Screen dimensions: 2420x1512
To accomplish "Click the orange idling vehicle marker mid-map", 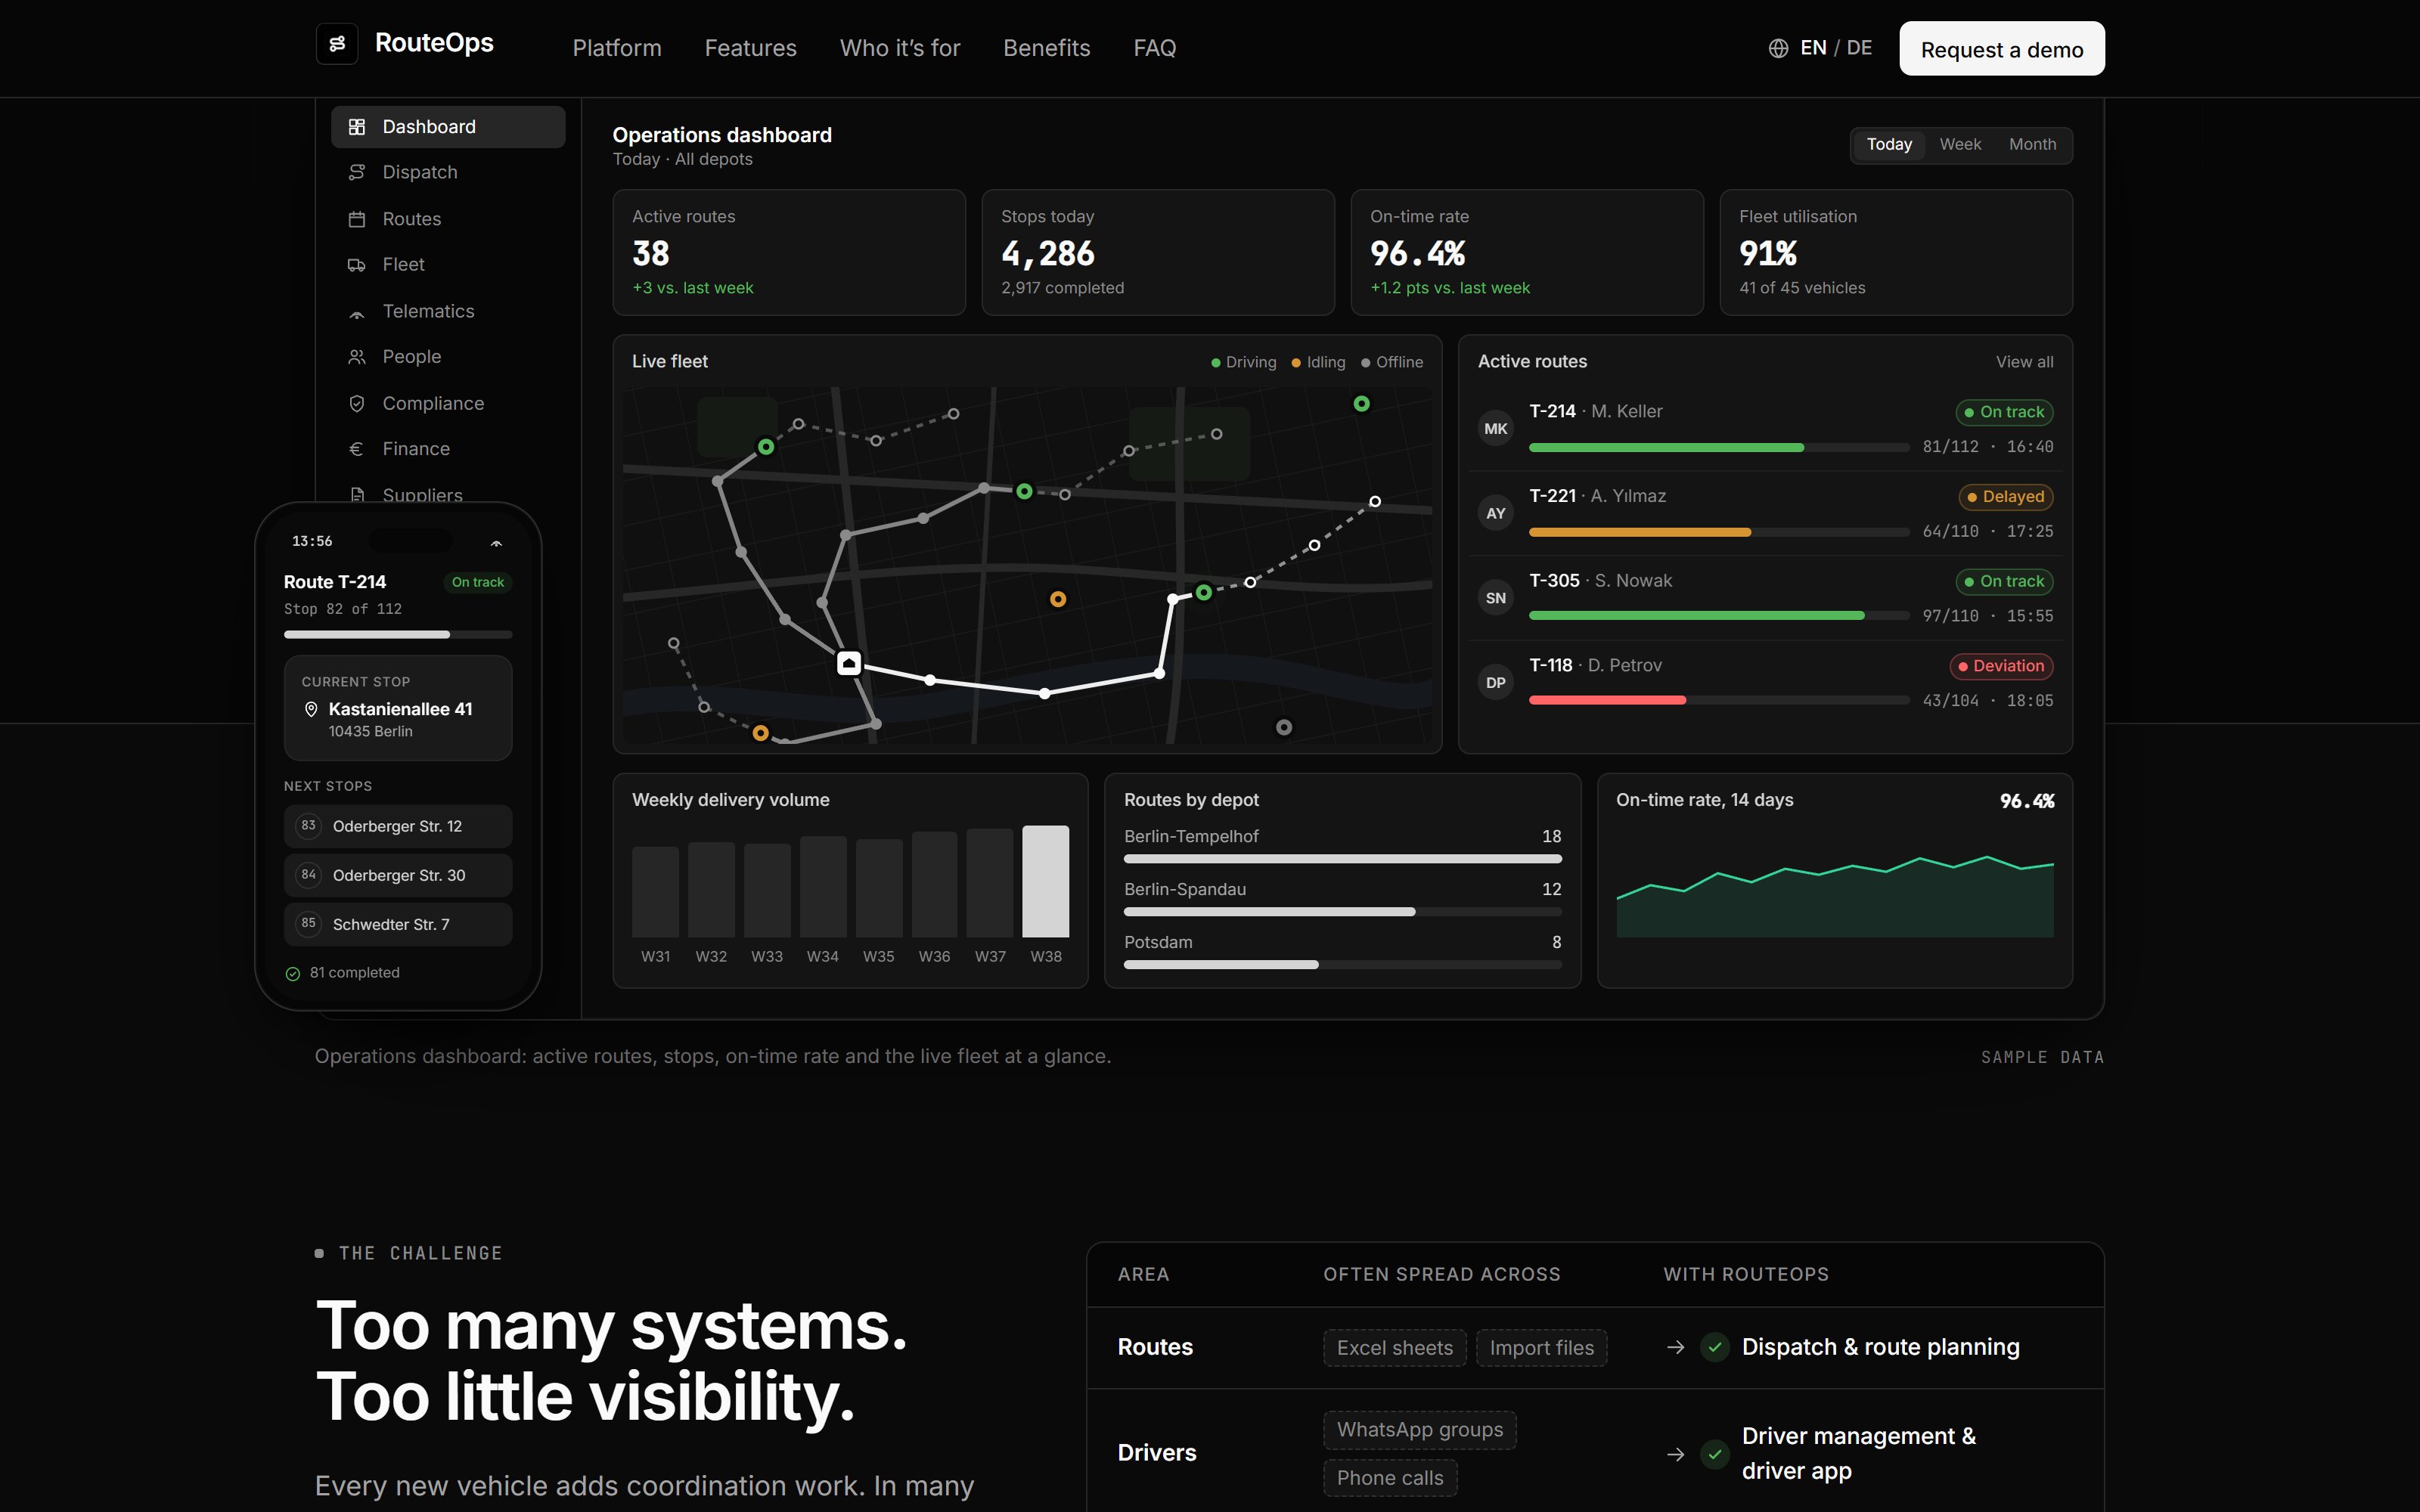I will click(x=1058, y=599).
